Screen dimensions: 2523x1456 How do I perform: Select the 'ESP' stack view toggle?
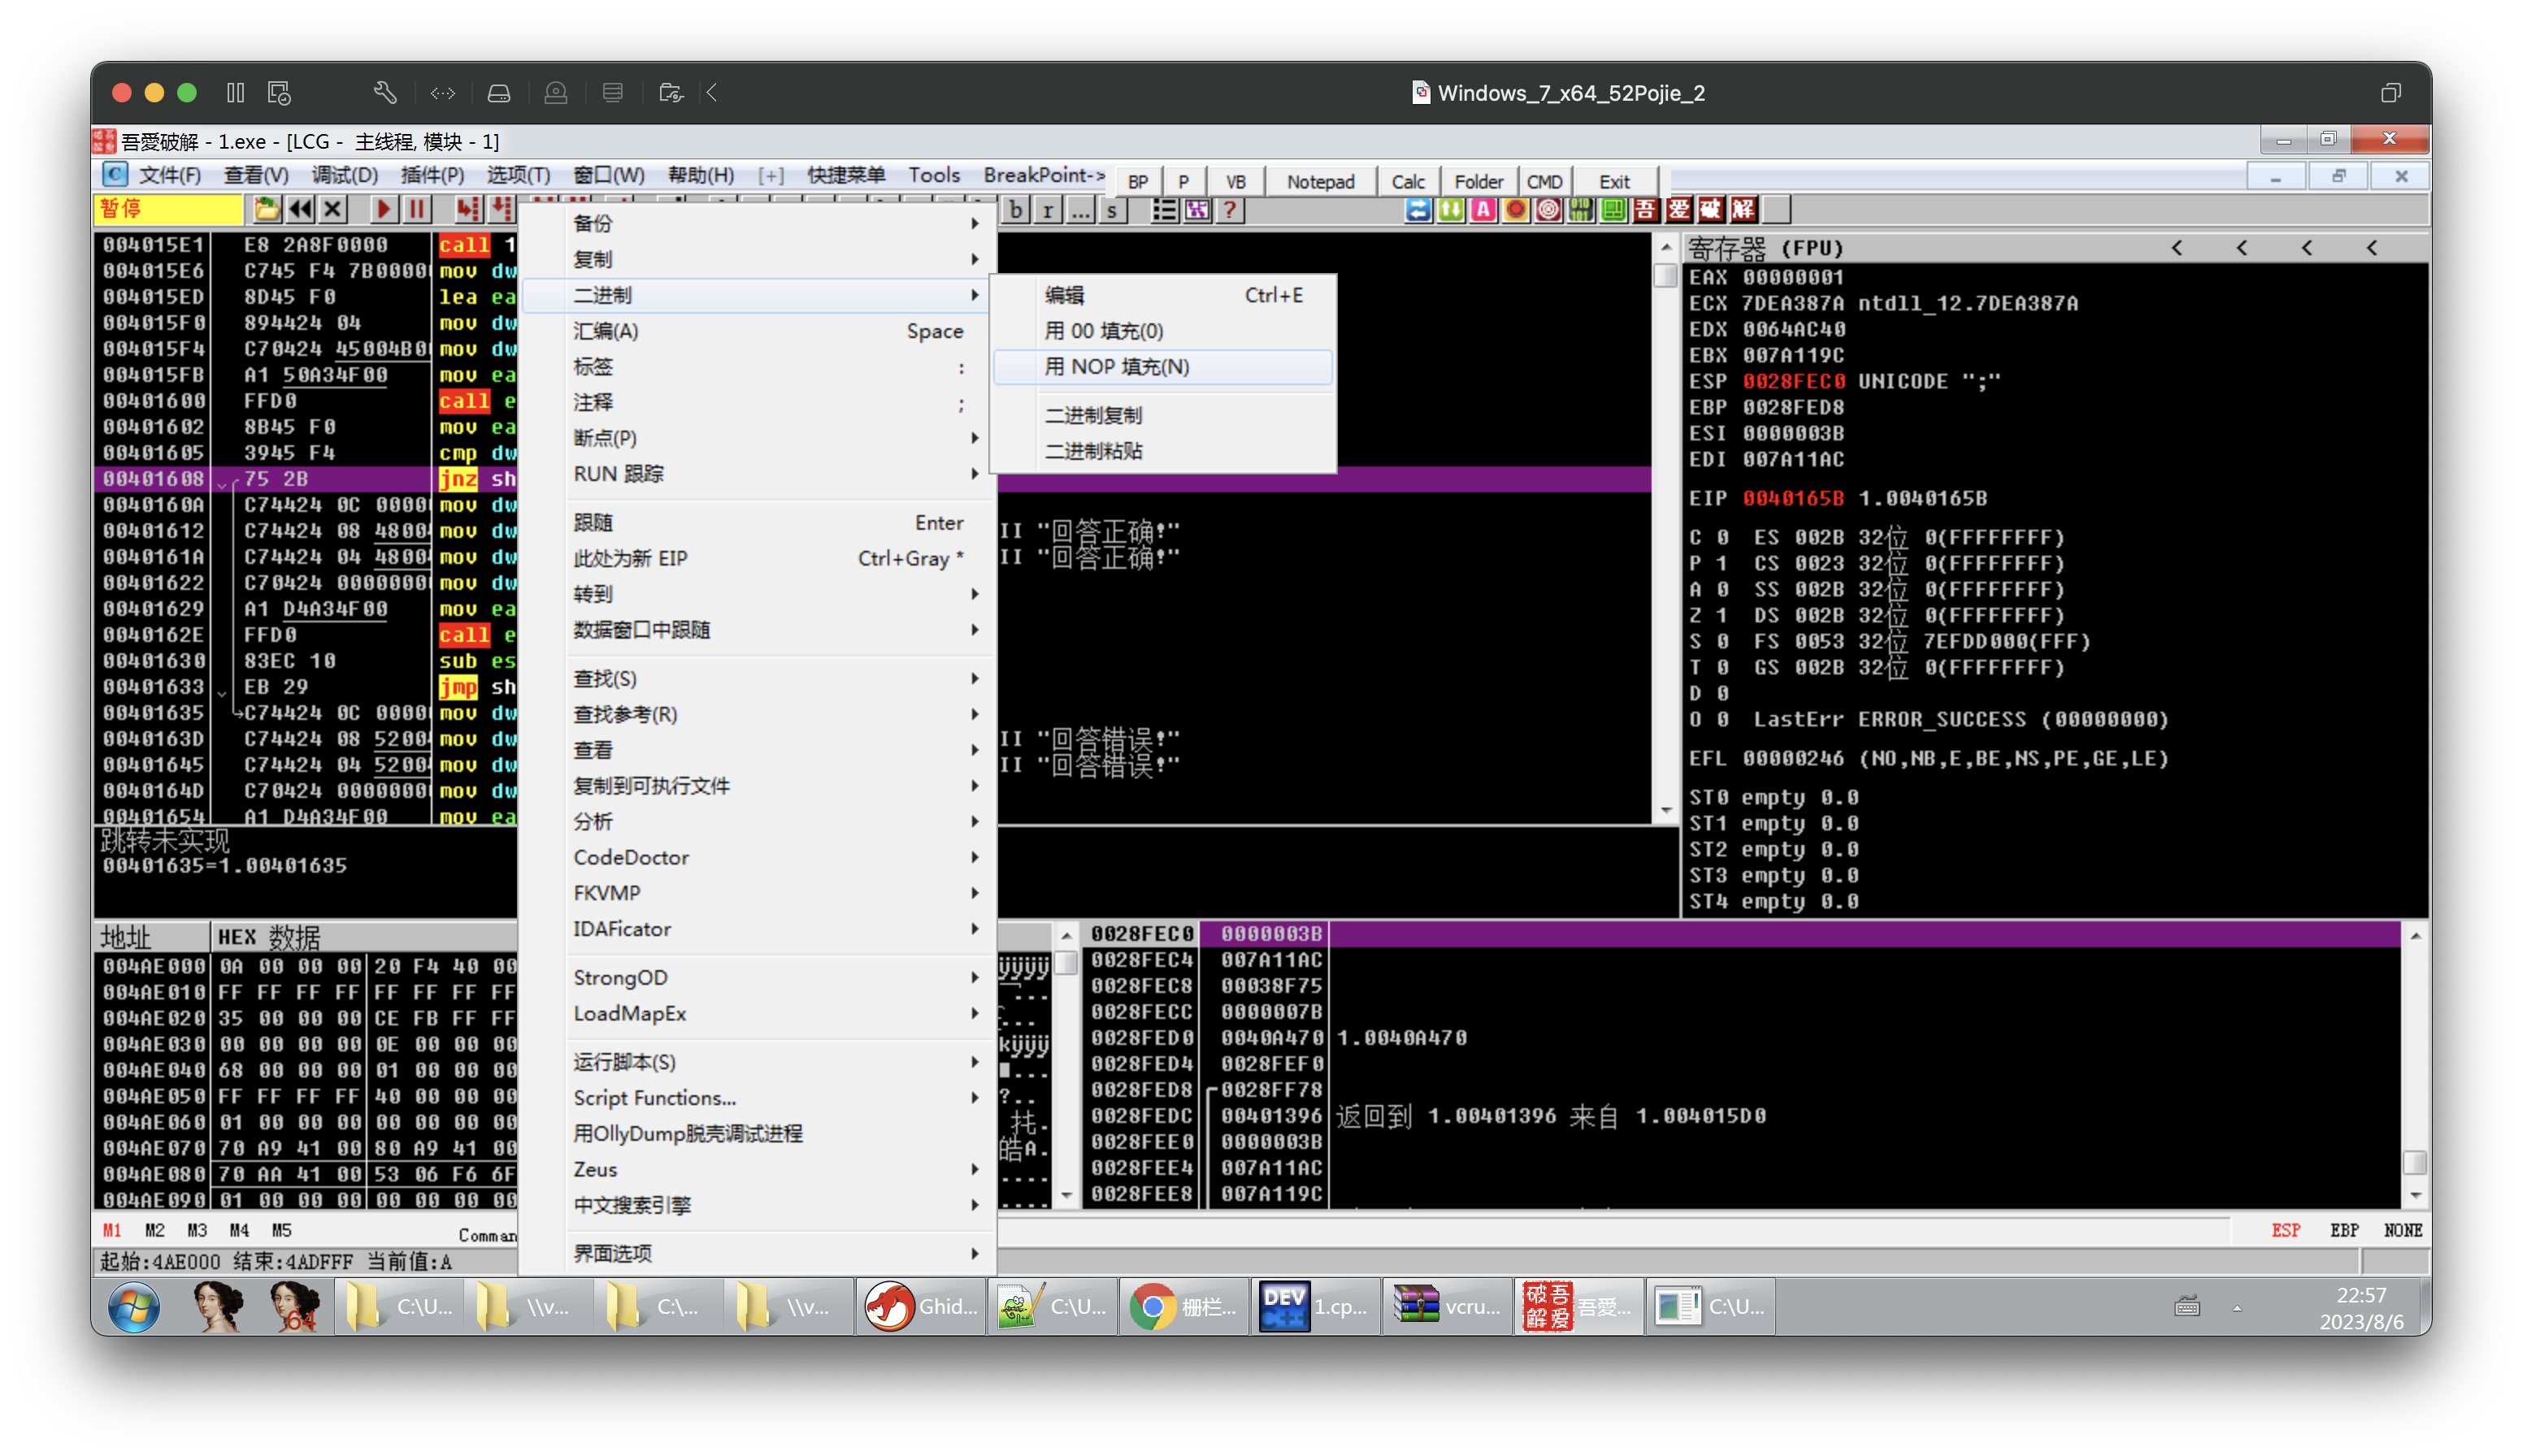point(2286,1231)
